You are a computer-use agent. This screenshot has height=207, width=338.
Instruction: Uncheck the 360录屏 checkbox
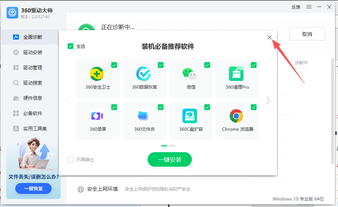tap(114, 107)
